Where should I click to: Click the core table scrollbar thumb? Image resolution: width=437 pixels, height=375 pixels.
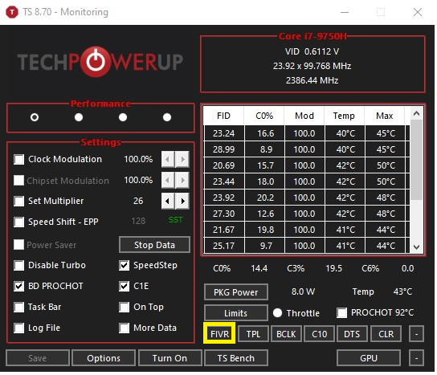pos(416,160)
